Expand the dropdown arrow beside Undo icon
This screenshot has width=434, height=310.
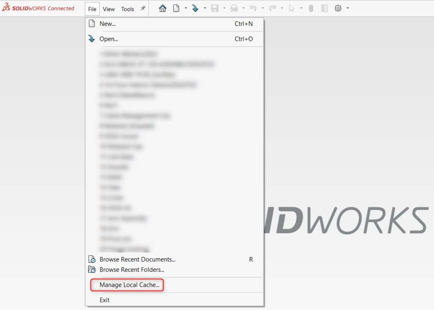point(263,8)
